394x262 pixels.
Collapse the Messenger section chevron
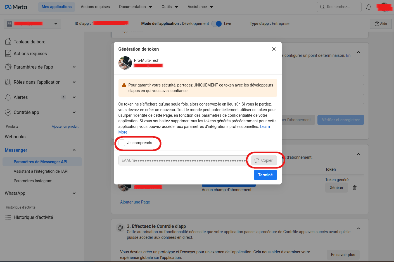(x=74, y=150)
